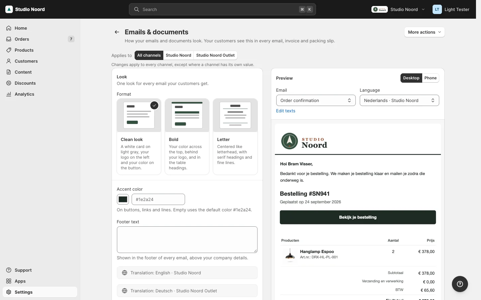Click the Studio Noord logo in email preview
The height and width of the screenshot is (300, 481).
coord(304,141)
